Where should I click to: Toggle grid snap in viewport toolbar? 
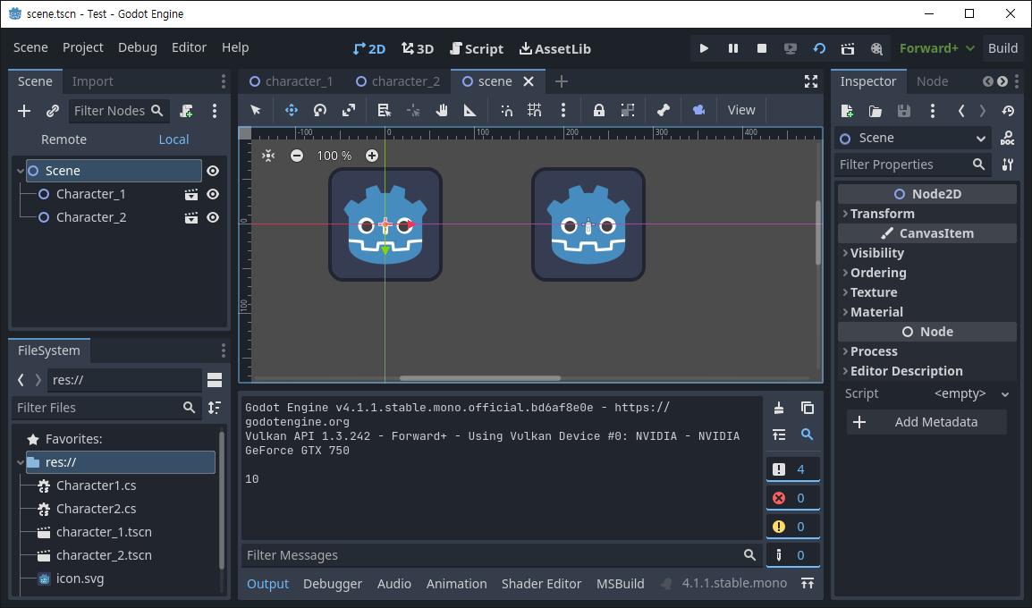535,110
